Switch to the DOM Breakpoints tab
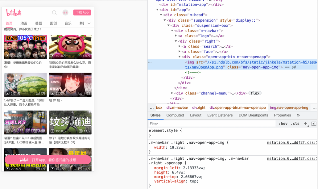 click(x=253, y=115)
